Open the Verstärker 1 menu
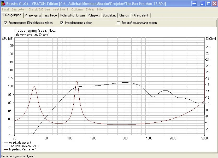 (61, 9)
